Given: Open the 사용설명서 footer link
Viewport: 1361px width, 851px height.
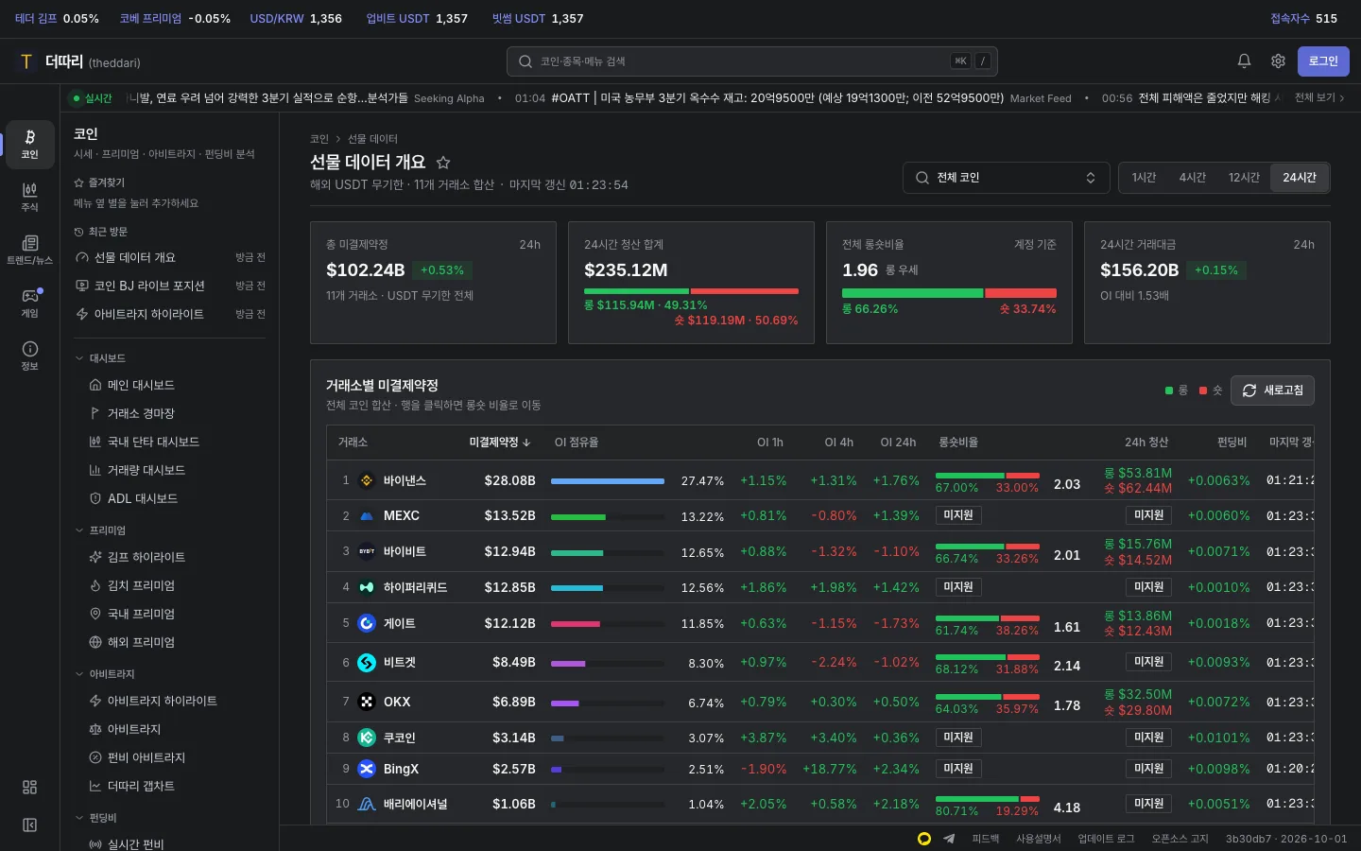Looking at the screenshot, I should coord(1039,839).
